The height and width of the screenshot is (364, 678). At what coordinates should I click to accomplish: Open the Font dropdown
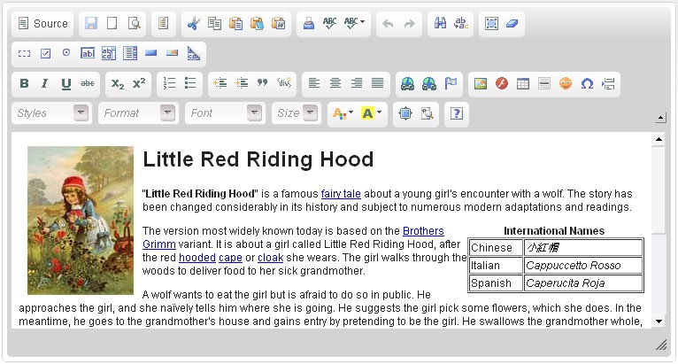click(x=226, y=113)
